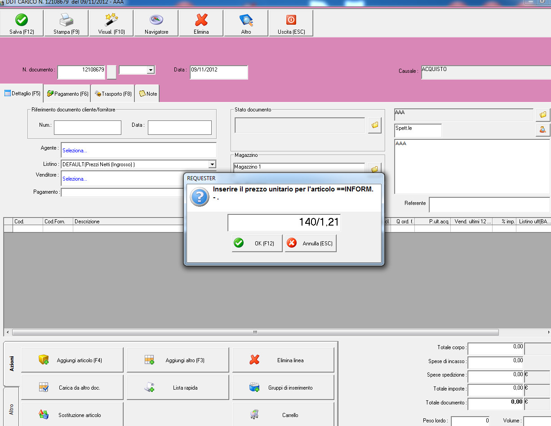Confirm price with OK (F12) button
The height and width of the screenshot is (426, 551).
[x=257, y=243]
